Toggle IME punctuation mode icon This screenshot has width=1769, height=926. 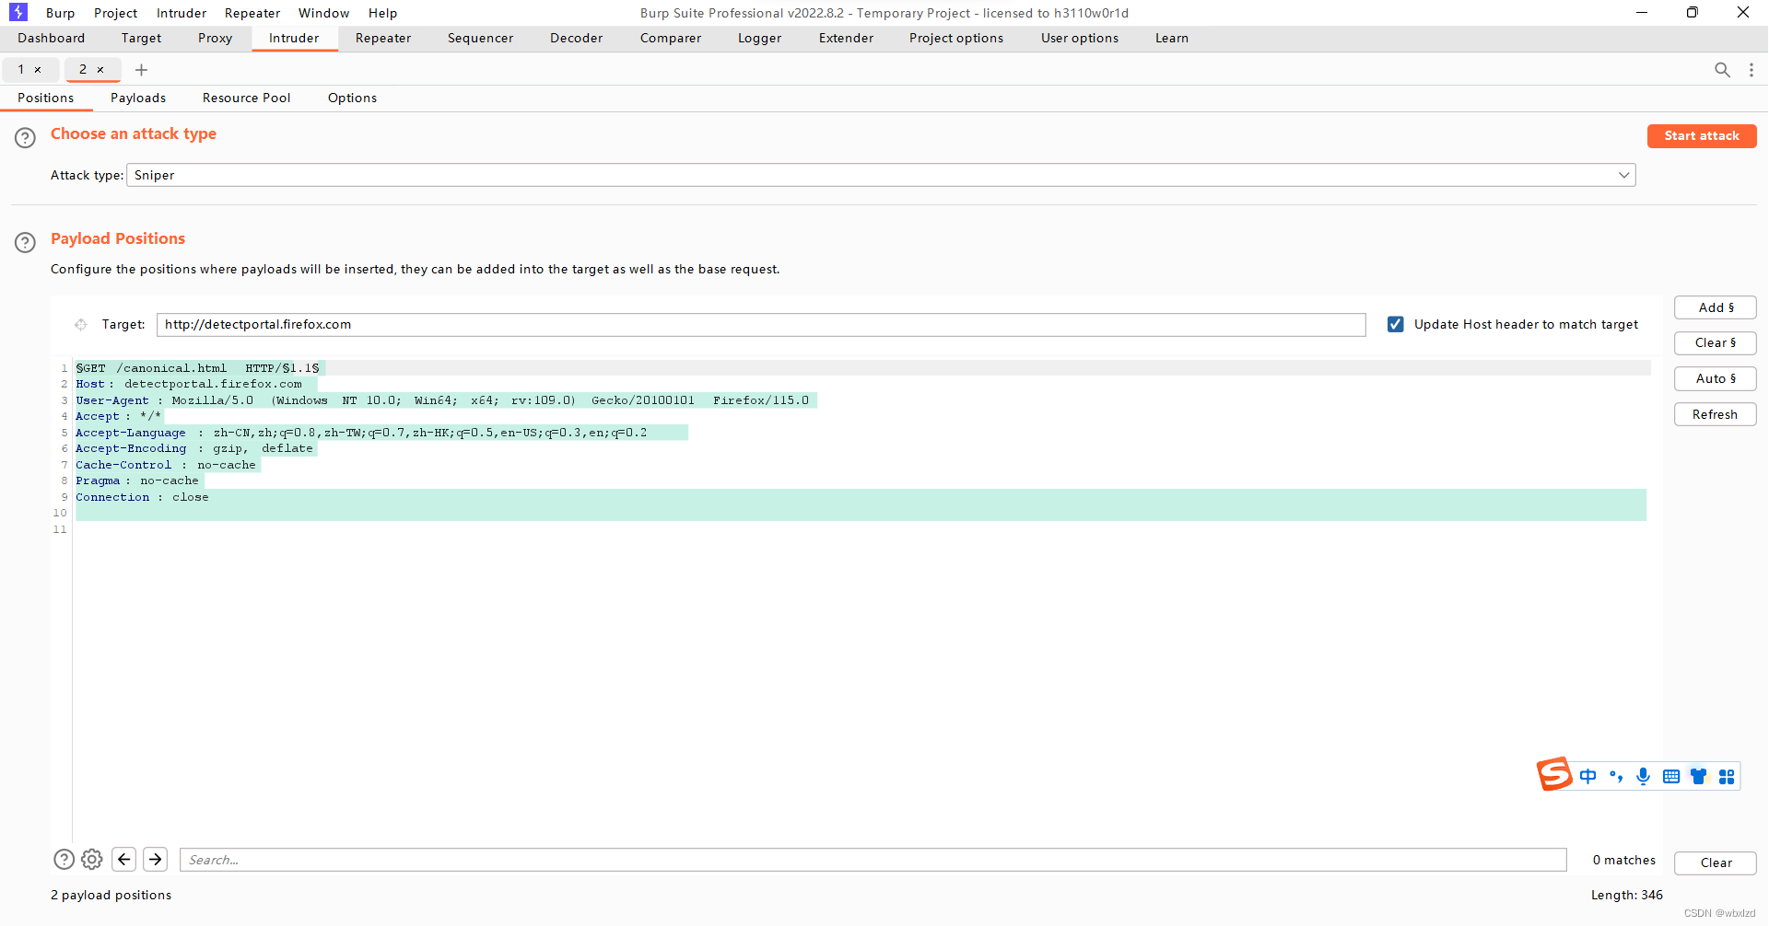pos(1616,776)
